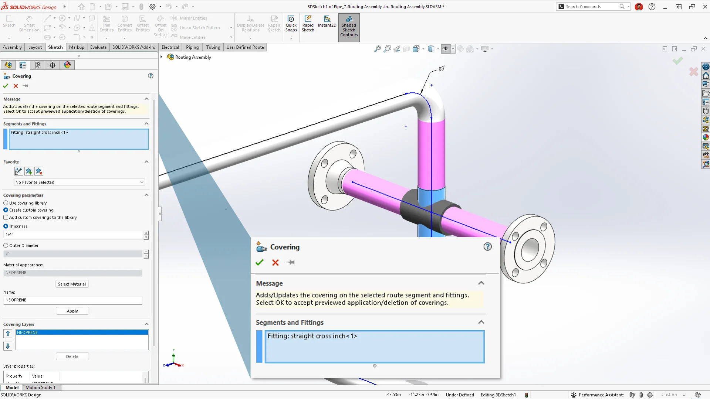Open the FeatureManager design tree tab icon

pos(8,65)
